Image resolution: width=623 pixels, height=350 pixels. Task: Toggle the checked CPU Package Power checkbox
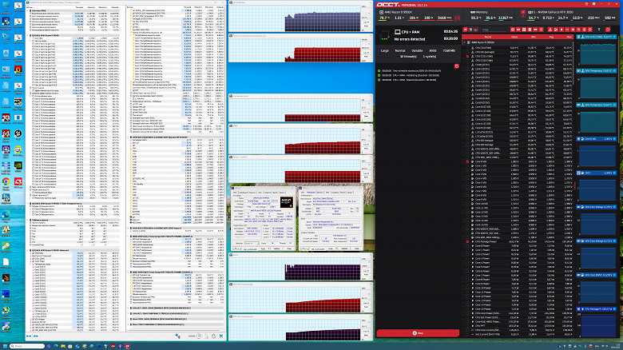click(467, 241)
